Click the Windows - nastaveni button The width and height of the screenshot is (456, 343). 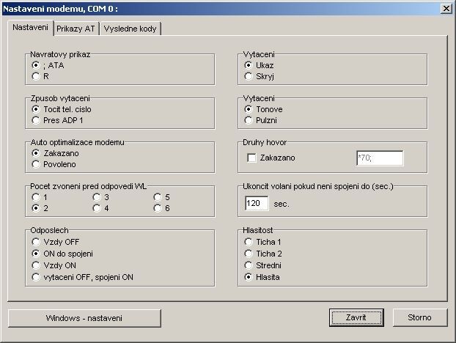point(84,318)
